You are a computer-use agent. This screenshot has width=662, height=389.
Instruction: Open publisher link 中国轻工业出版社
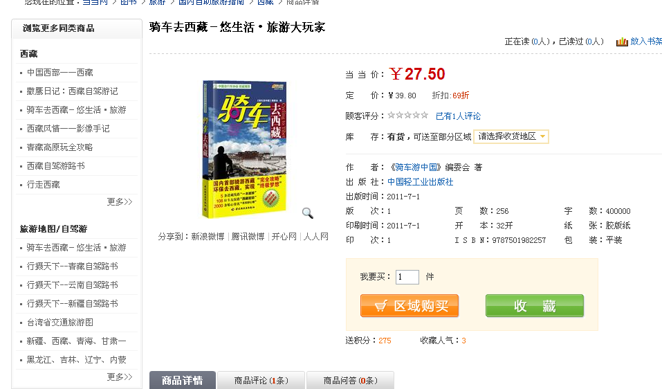click(420, 182)
